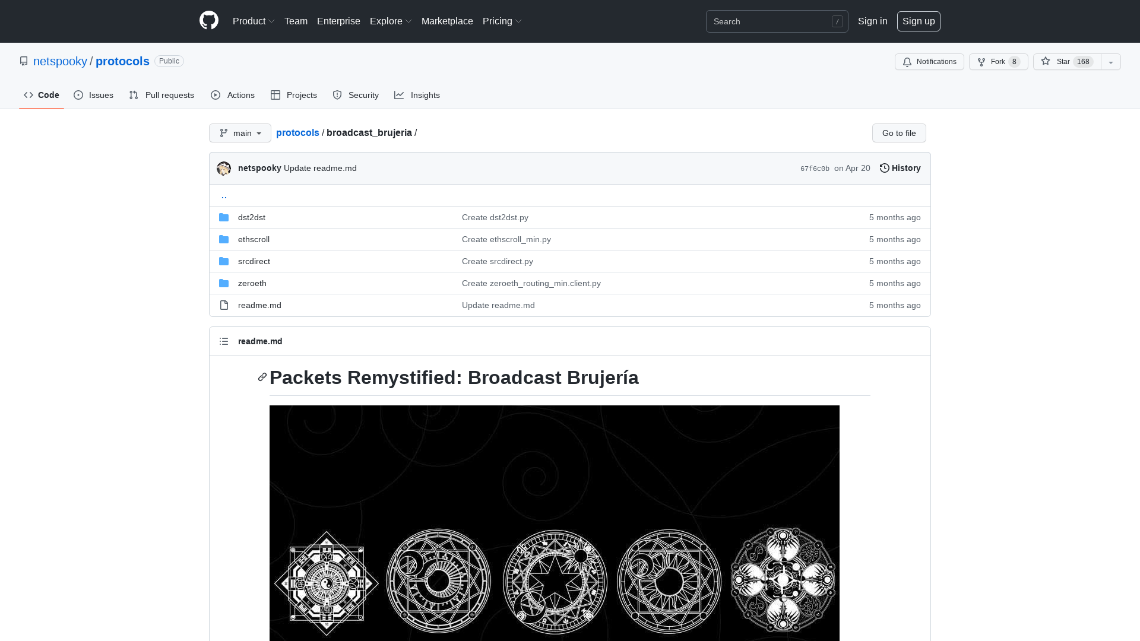Open the sigil banner image in the readme
The height and width of the screenshot is (641, 1140).
click(x=555, y=523)
